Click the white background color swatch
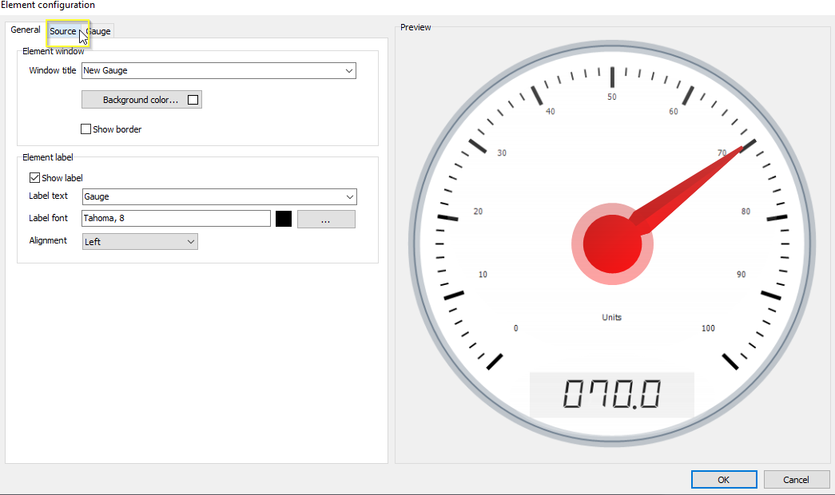Viewport: 835px width, 495px height. point(193,99)
